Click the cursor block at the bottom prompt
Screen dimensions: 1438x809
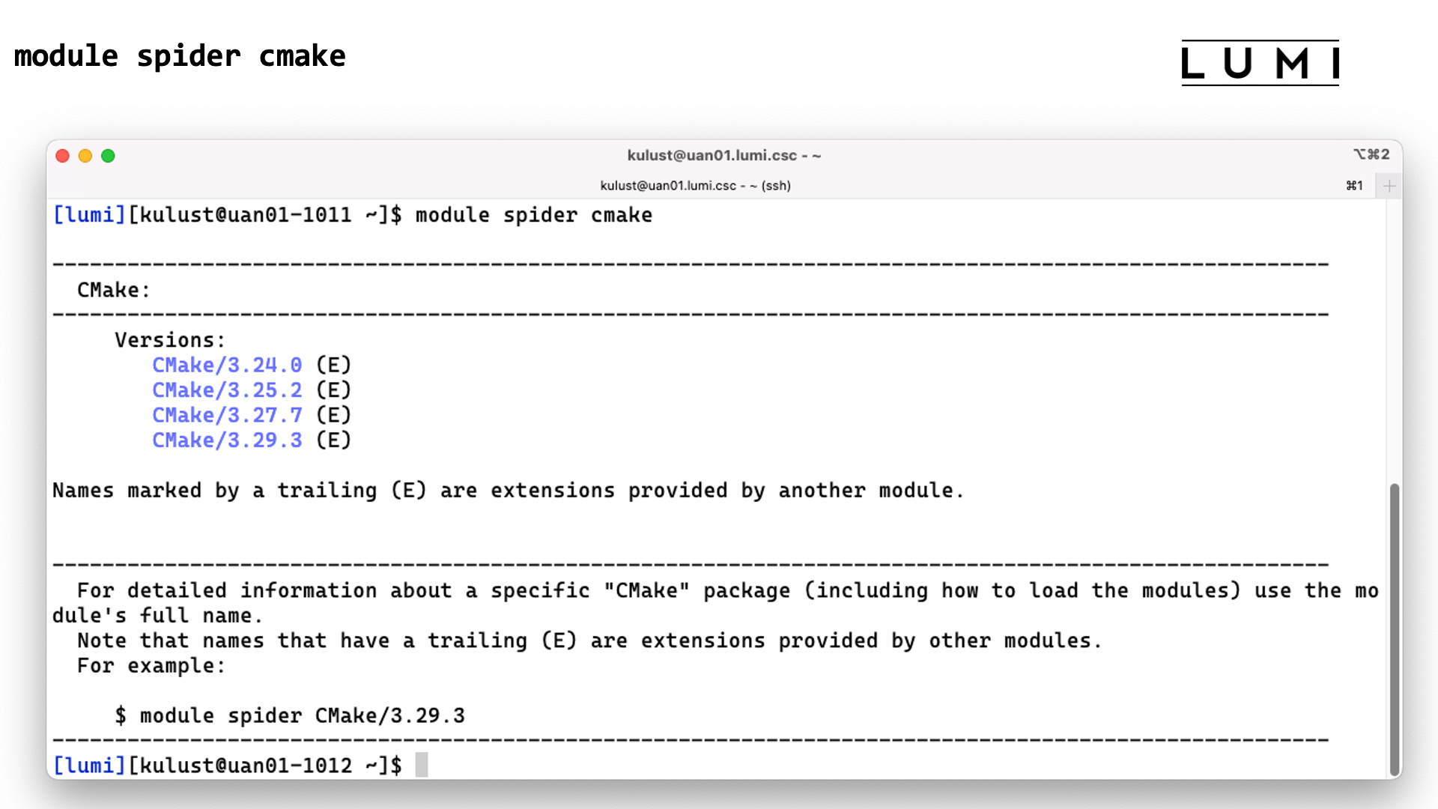click(422, 765)
